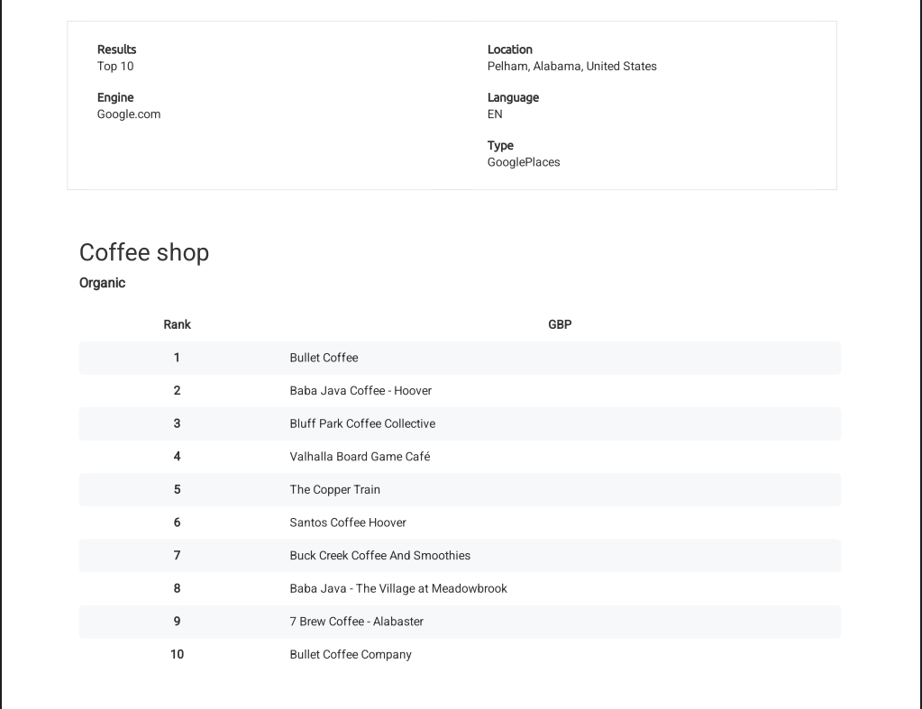Select the 'Baba Java Coffee - Hoover' entry

coord(361,390)
